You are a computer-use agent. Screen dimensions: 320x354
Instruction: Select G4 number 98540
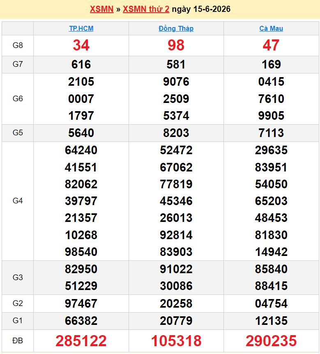(81, 252)
